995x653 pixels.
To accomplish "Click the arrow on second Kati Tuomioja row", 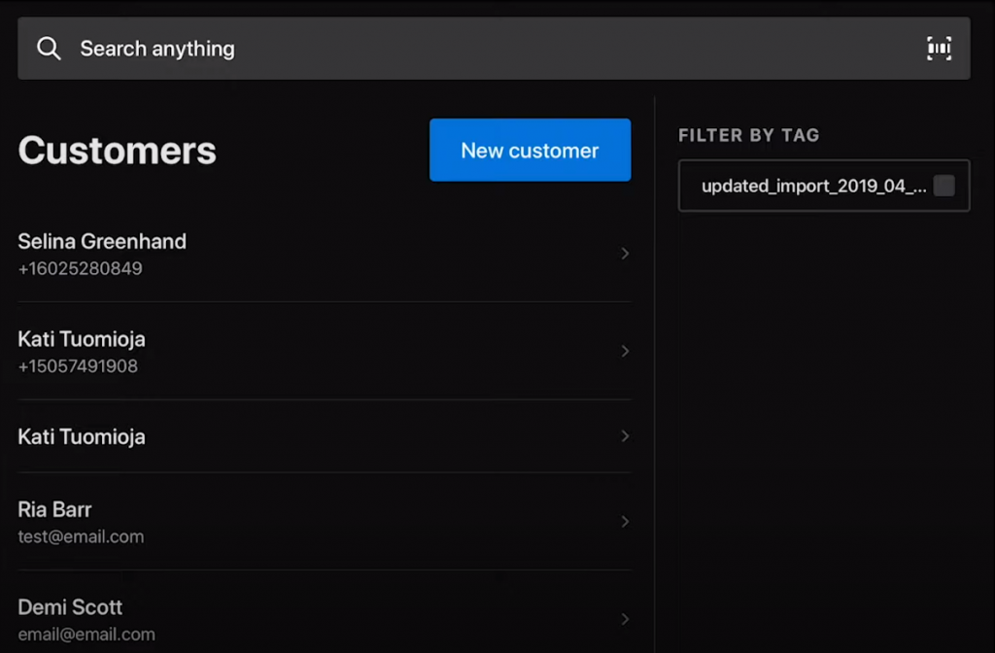I will coord(625,436).
